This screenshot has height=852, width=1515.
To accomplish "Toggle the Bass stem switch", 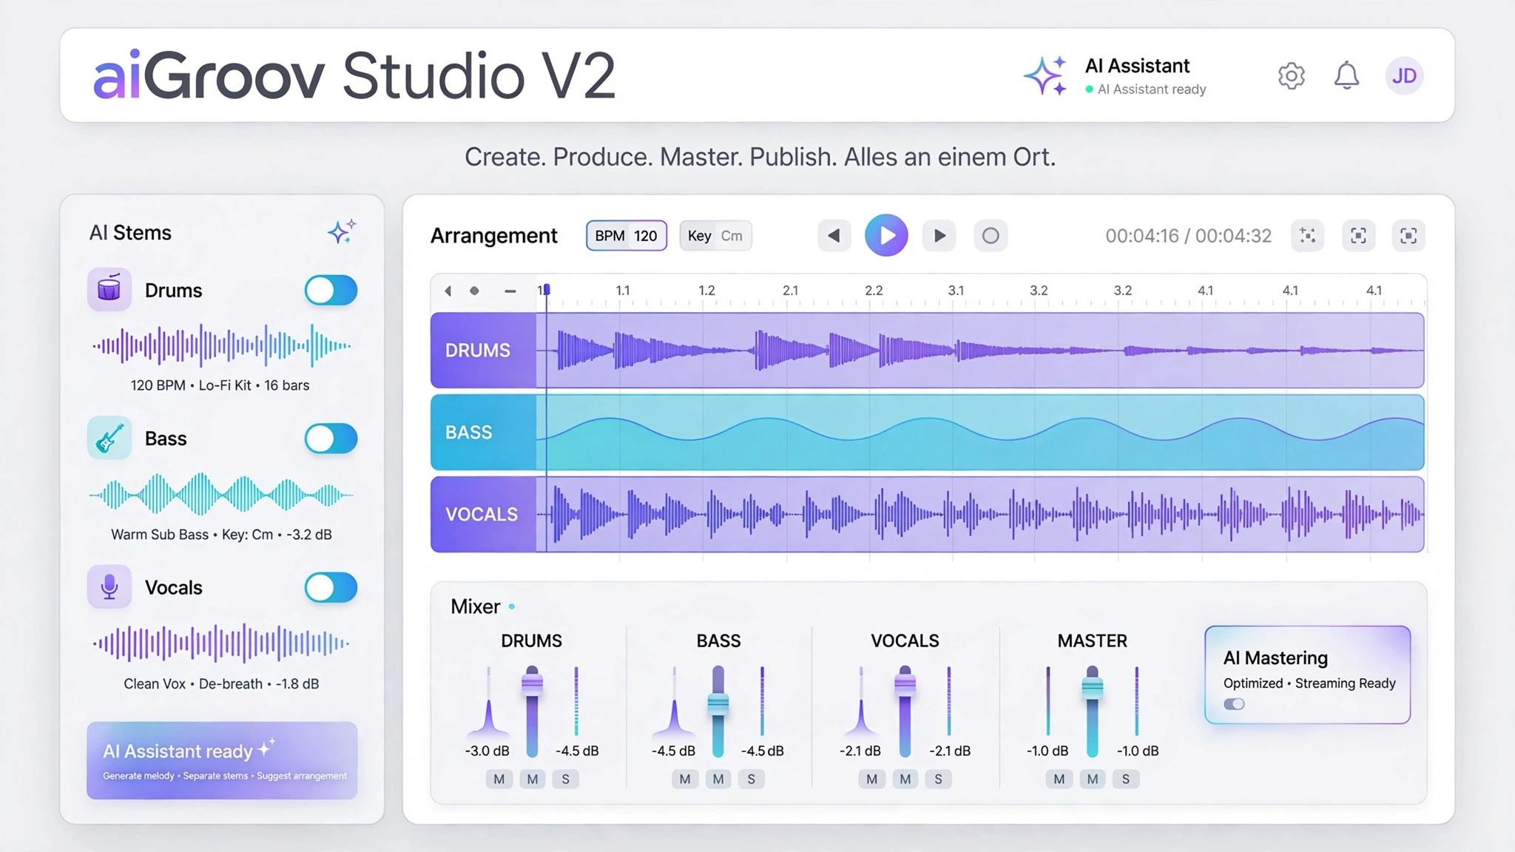I will pos(331,439).
